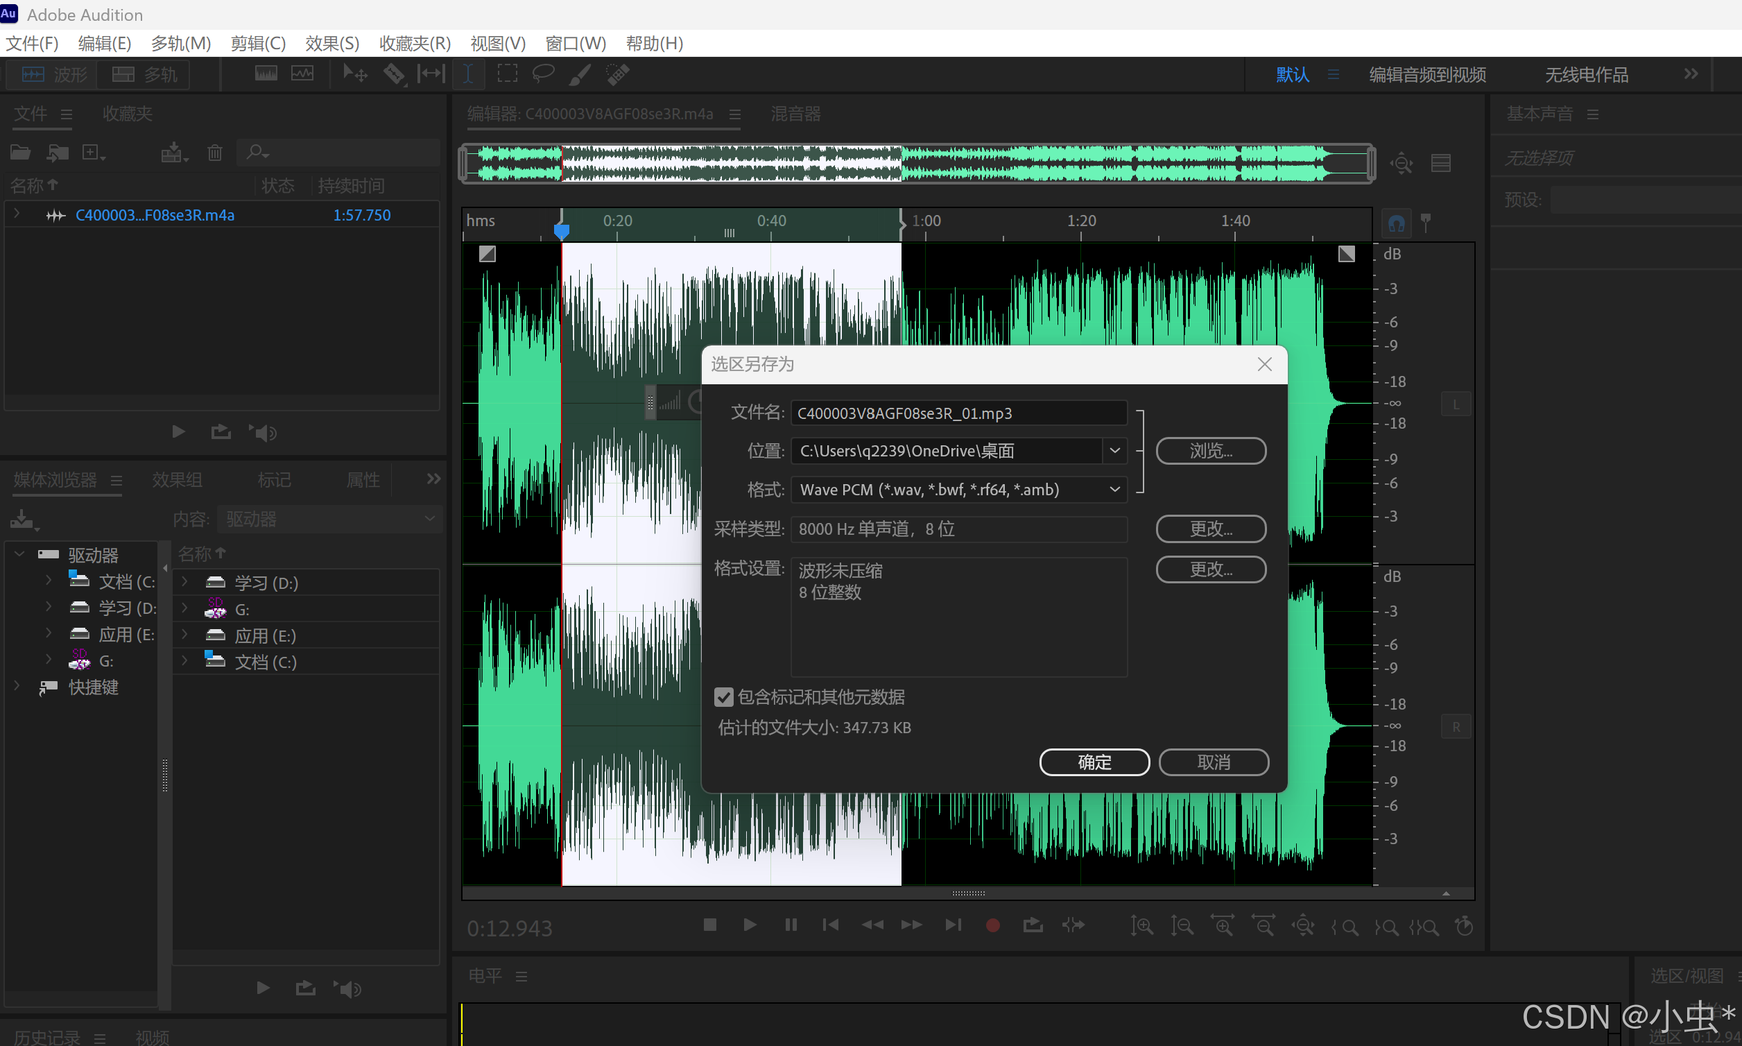This screenshot has height=1046, width=1742.
Task: Click the blue playhead marker on the timeline
Action: (x=561, y=231)
